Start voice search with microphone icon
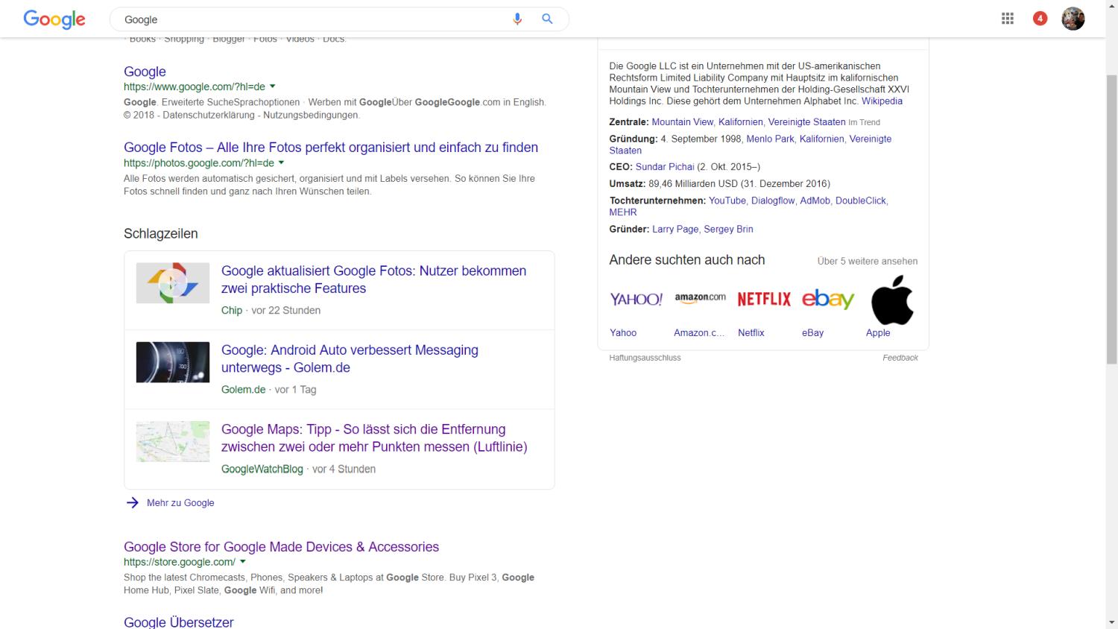Viewport: 1118px width, 629px height. tap(517, 19)
